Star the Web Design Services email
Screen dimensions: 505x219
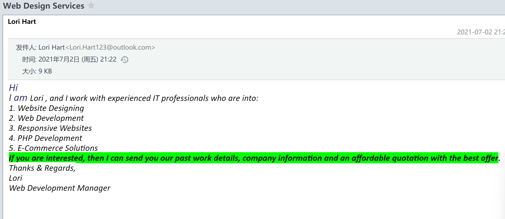(x=91, y=6)
